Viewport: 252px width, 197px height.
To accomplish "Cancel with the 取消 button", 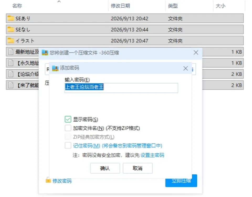I will coord(138,168).
